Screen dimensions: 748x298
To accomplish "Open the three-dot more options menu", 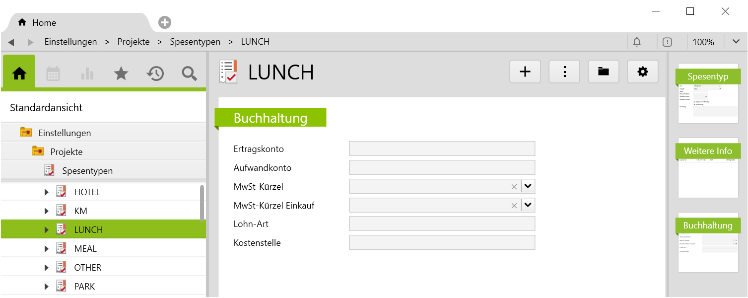I will [x=564, y=72].
